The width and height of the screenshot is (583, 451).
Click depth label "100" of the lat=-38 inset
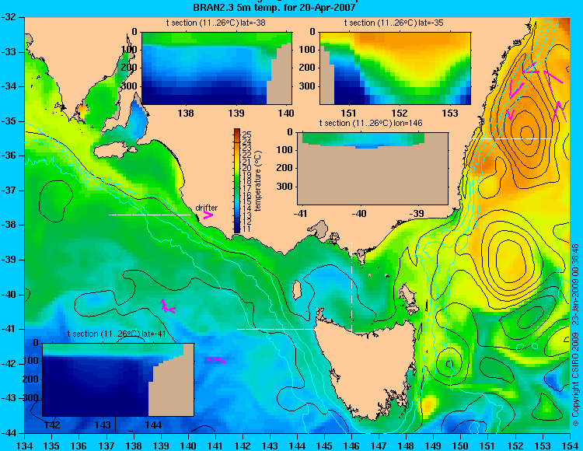[129, 50]
